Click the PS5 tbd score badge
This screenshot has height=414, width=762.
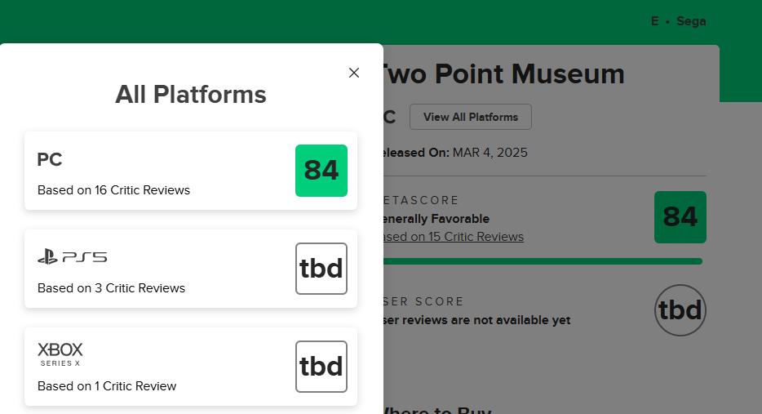pyautogui.click(x=321, y=269)
